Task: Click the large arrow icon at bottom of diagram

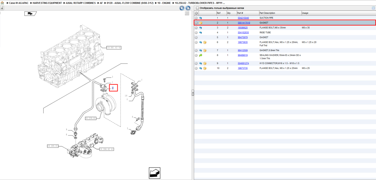Action: click(x=155, y=173)
